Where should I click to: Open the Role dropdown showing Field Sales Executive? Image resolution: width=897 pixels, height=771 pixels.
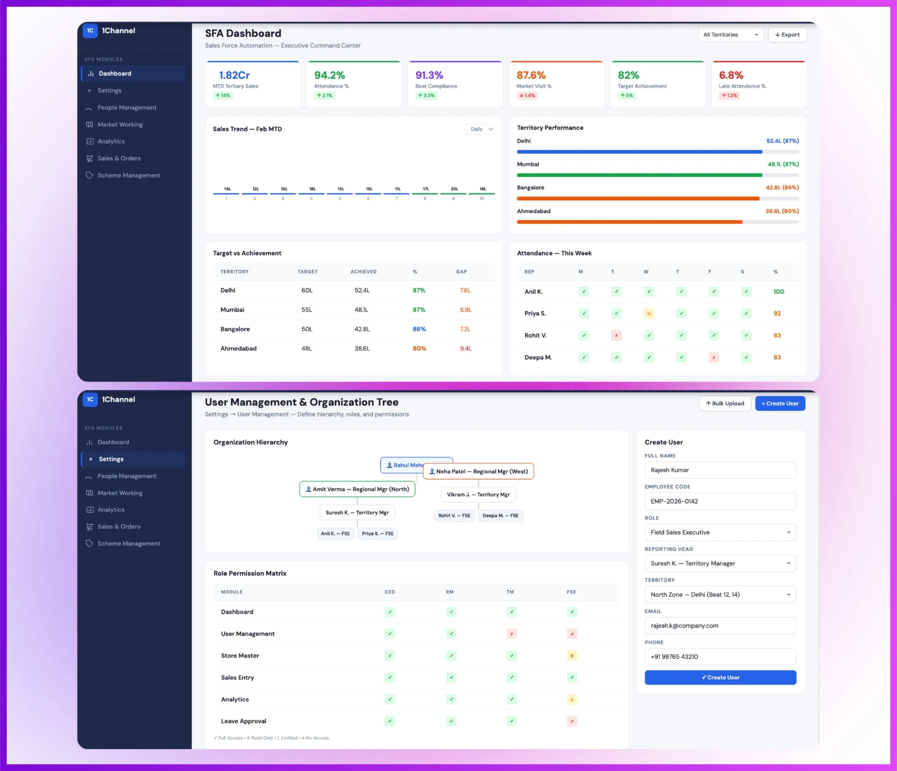click(x=720, y=532)
